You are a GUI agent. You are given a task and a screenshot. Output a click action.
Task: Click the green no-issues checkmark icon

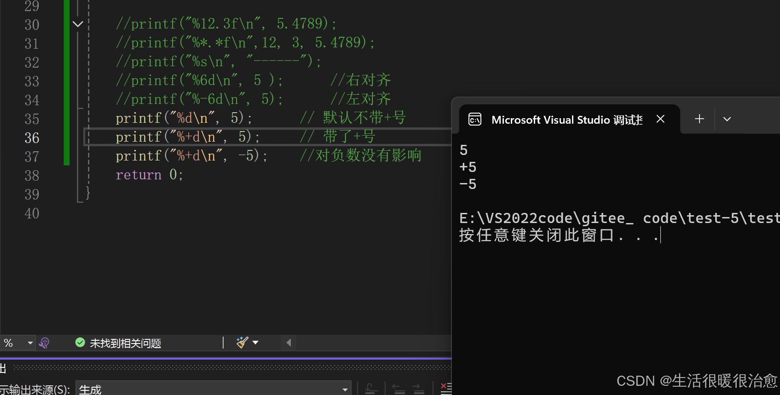pos(80,343)
